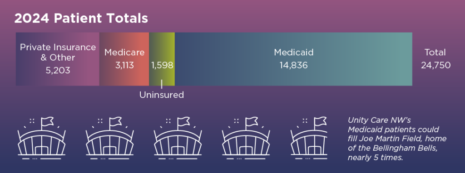Screen dimensions: 465x173
Task: Select the green Uninsured bar segment
Action: click(162, 59)
